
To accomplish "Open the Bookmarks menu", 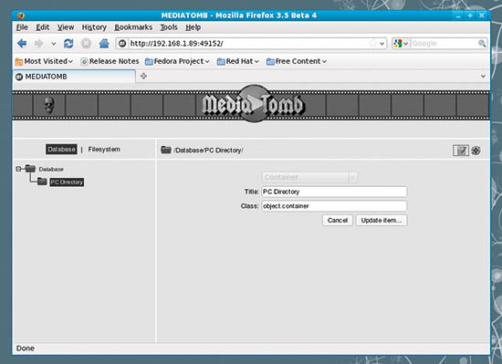I will click(x=133, y=27).
